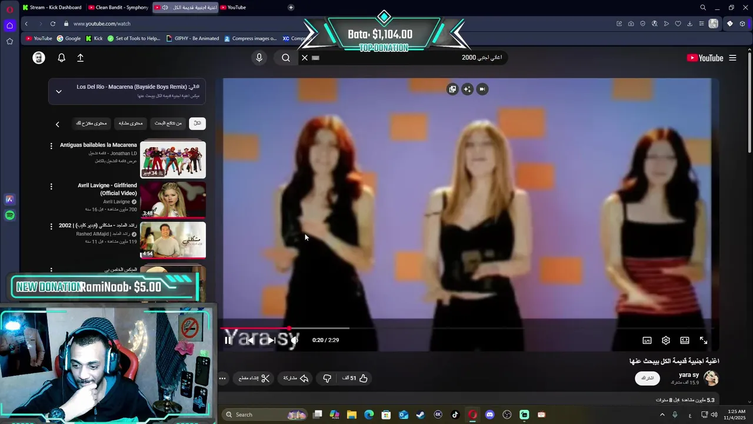Open Steam from Windows taskbar
This screenshot has height=424, width=753.
(421, 415)
